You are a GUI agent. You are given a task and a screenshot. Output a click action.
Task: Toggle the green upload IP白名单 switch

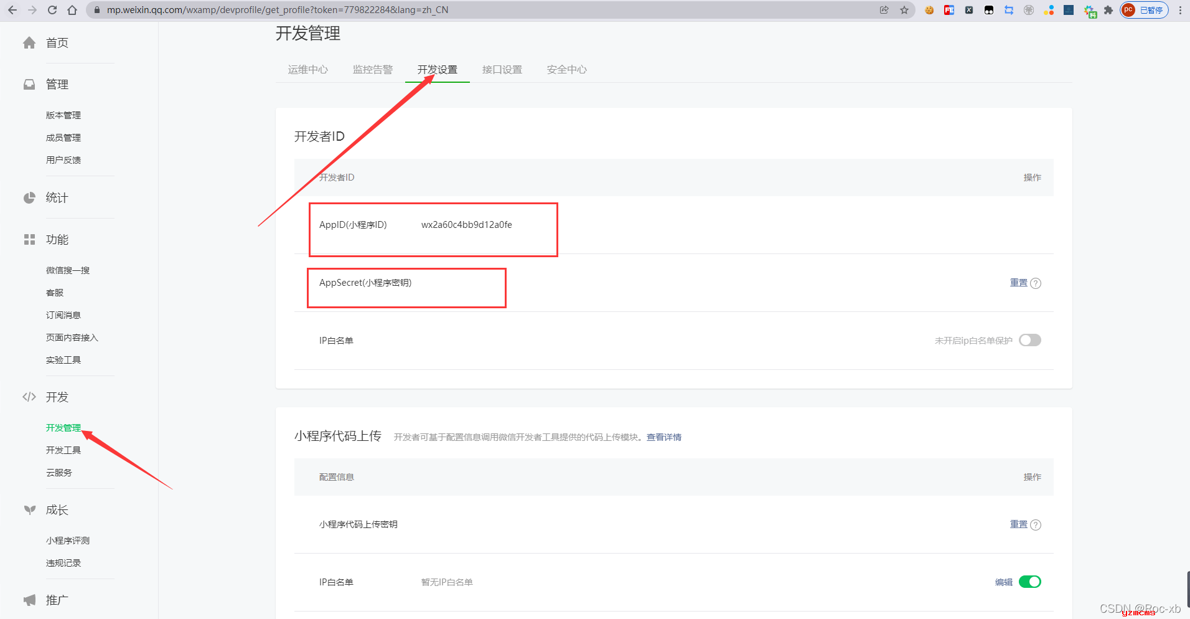click(1030, 582)
